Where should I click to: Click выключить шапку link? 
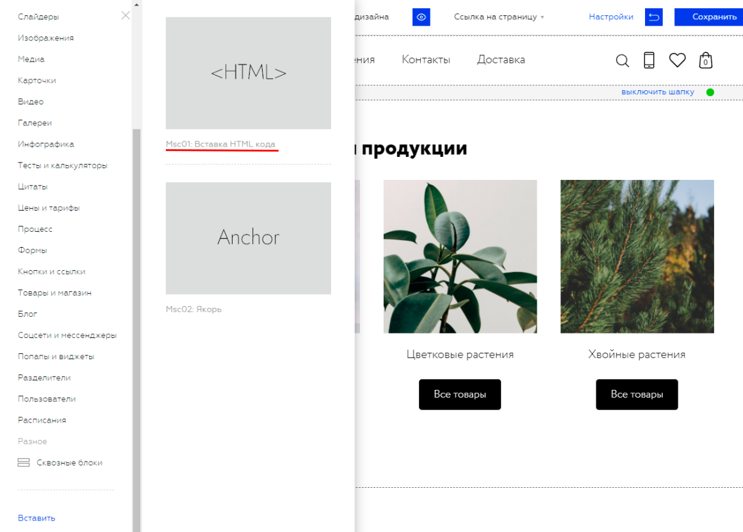(x=657, y=92)
